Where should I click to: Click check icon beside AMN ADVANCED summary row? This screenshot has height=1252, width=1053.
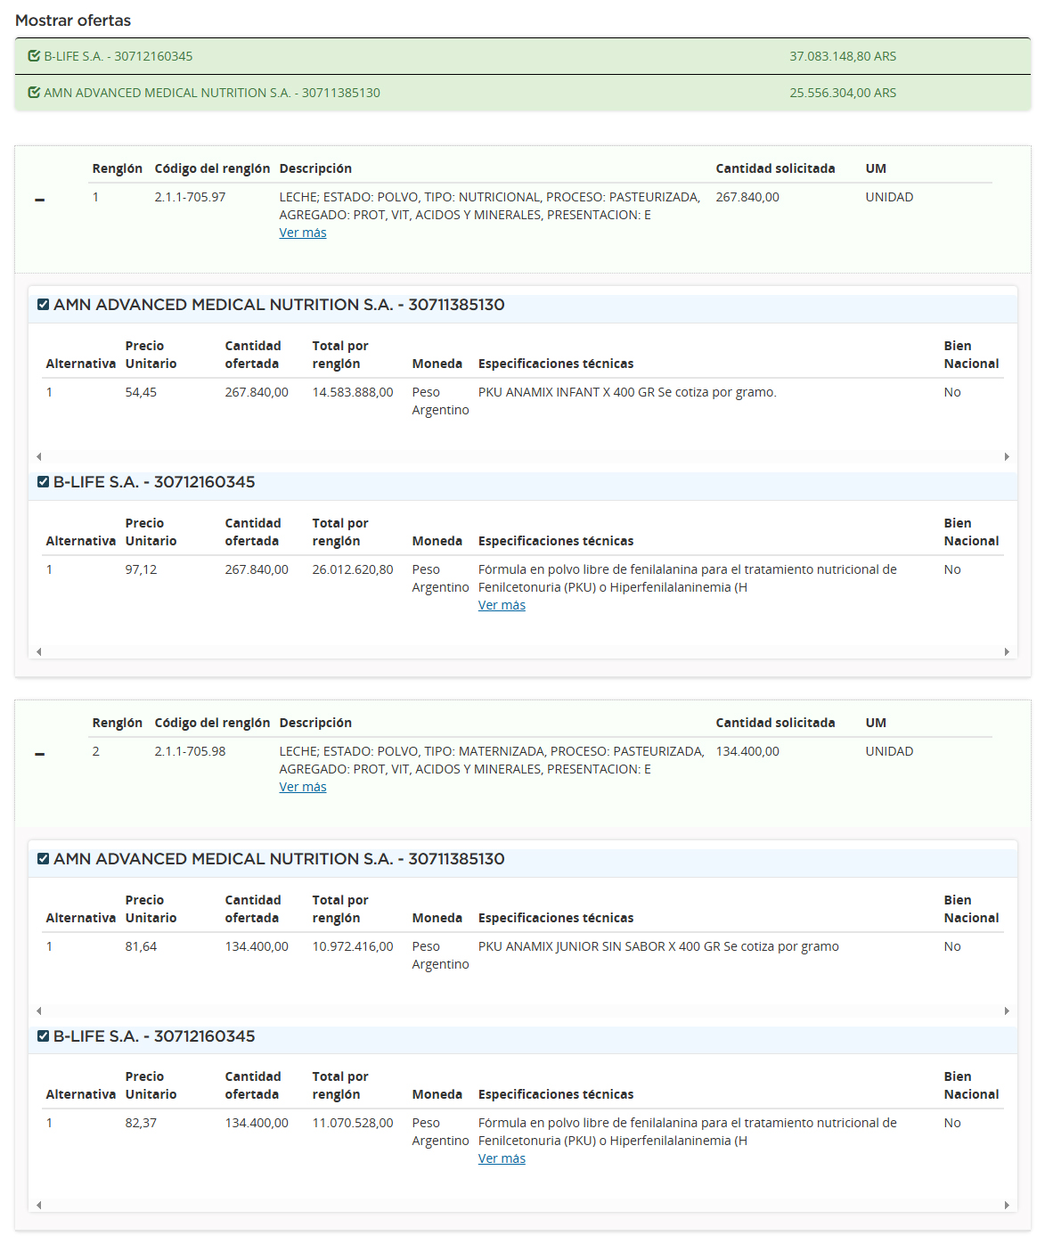point(34,93)
